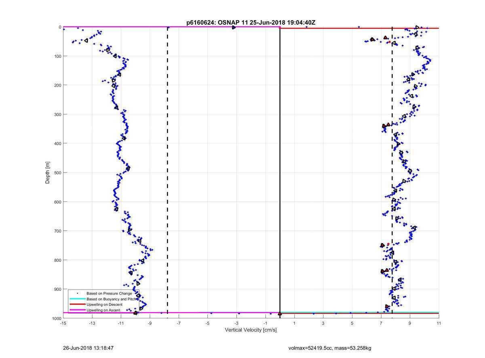This screenshot has width=485, height=358.
Task: Click the depth tick label '900'
Action: coord(57,289)
